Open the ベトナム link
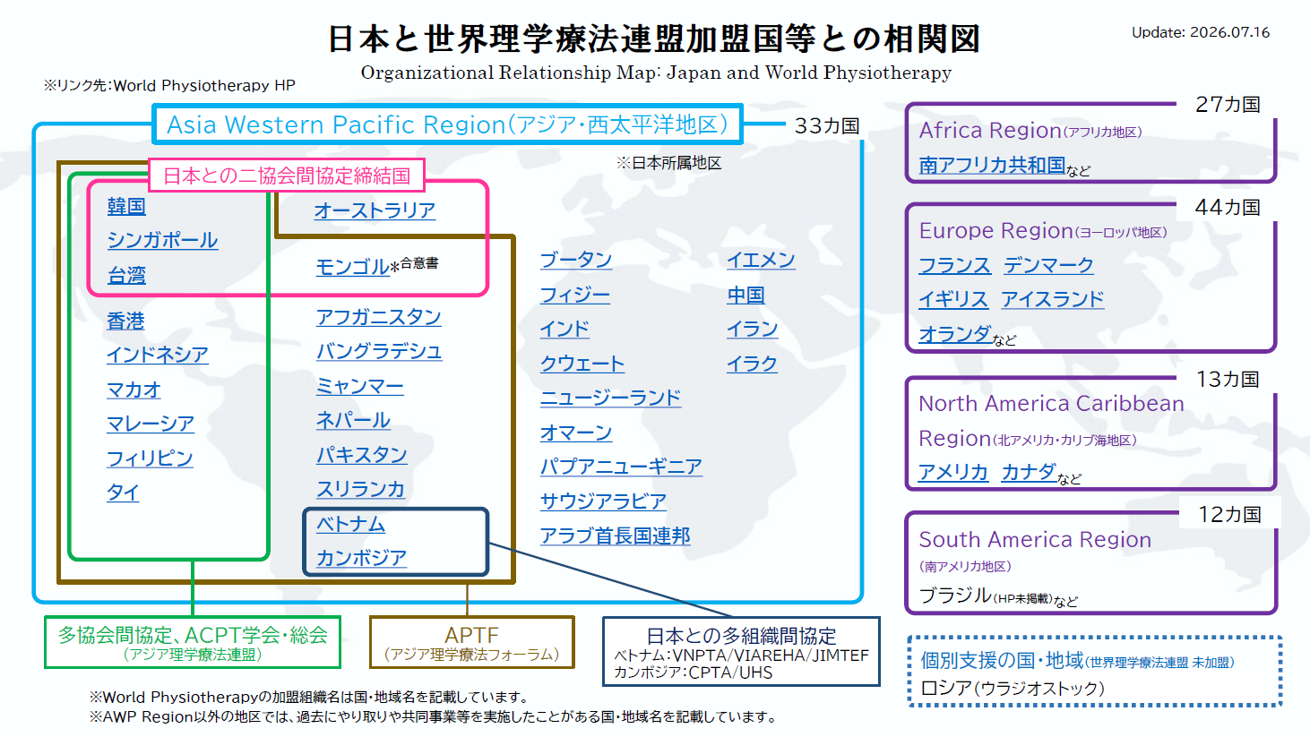This screenshot has height=737, width=1310. tap(350, 524)
